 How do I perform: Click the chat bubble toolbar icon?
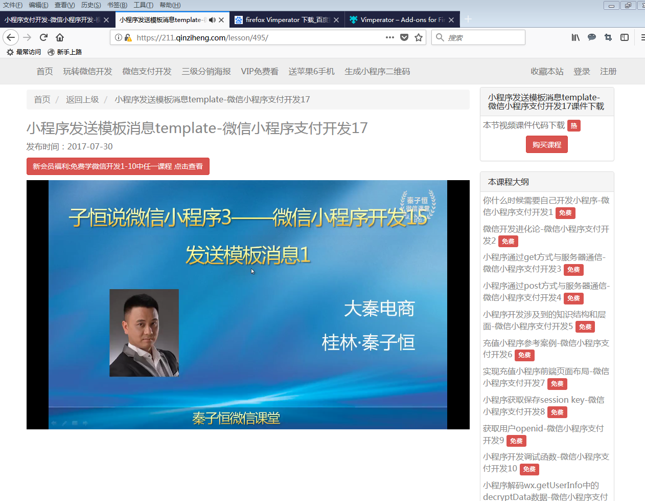592,37
